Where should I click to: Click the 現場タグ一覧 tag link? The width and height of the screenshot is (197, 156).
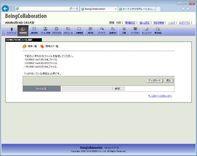tap(49, 46)
